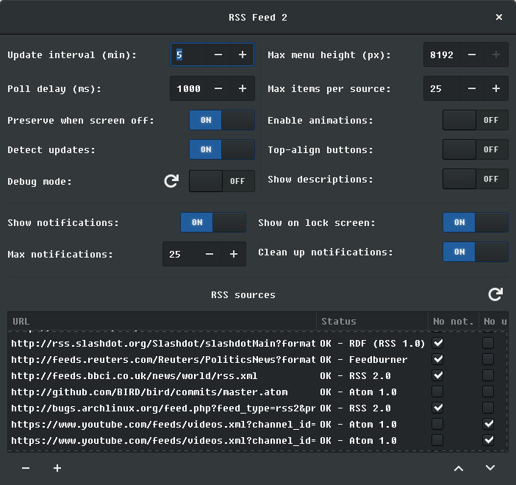The height and width of the screenshot is (485, 516).
Task: Increase max items per source
Action: click(496, 88)
